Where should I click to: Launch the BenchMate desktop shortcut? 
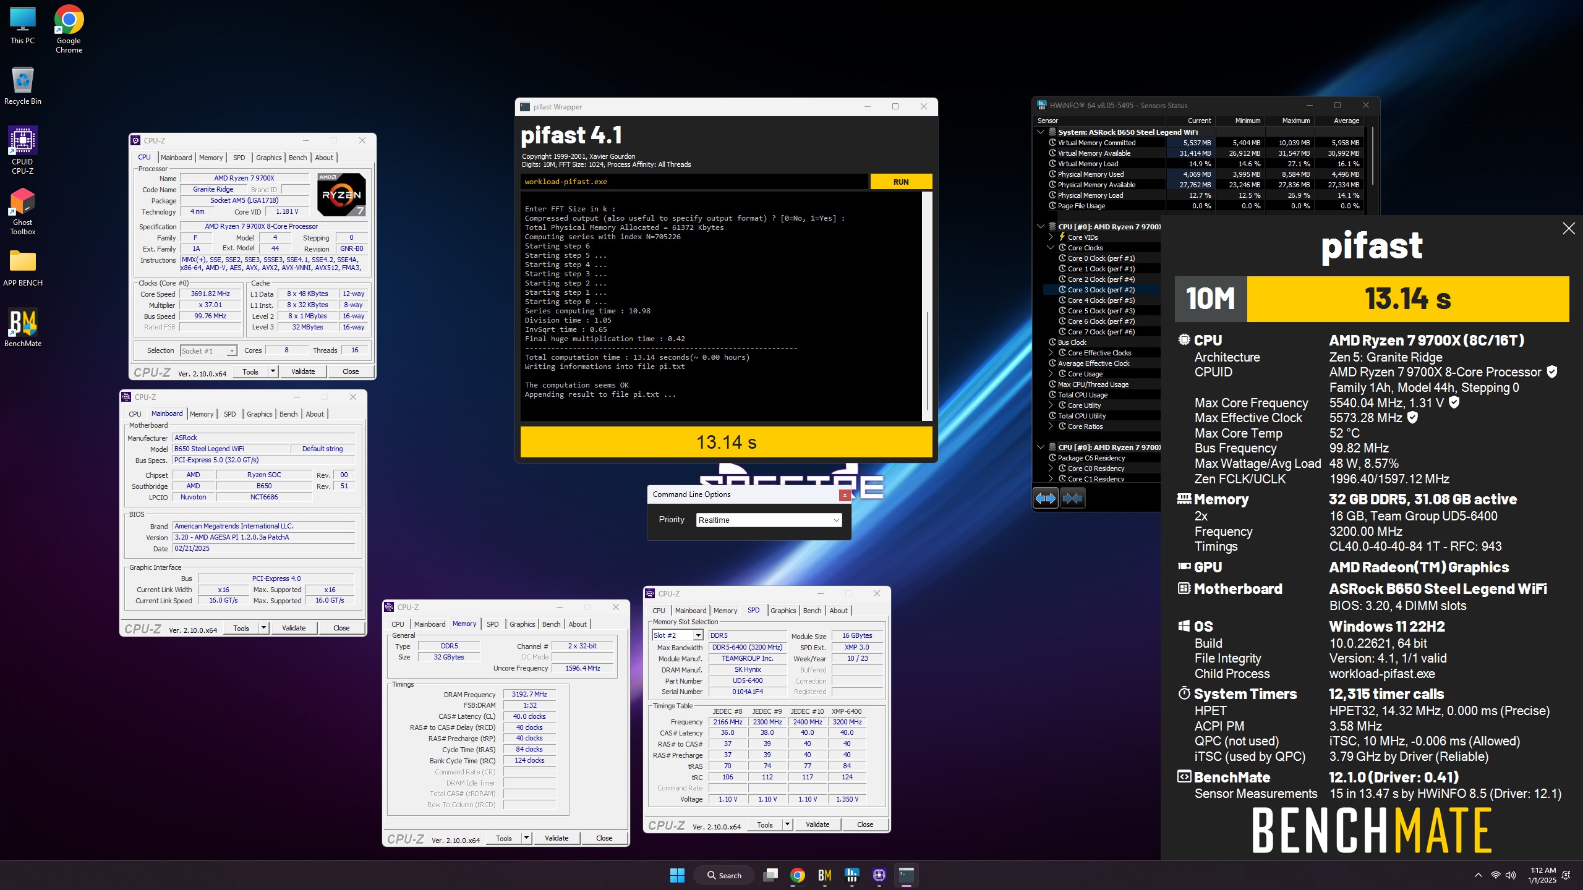click(x=23, y=328)
